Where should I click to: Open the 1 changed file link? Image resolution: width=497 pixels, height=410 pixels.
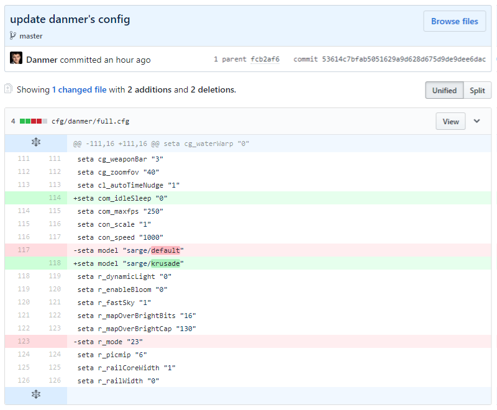click(79, 89)
